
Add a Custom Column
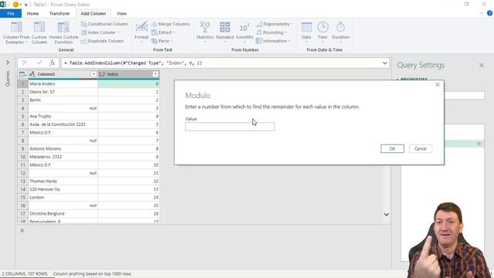point(39,32)
